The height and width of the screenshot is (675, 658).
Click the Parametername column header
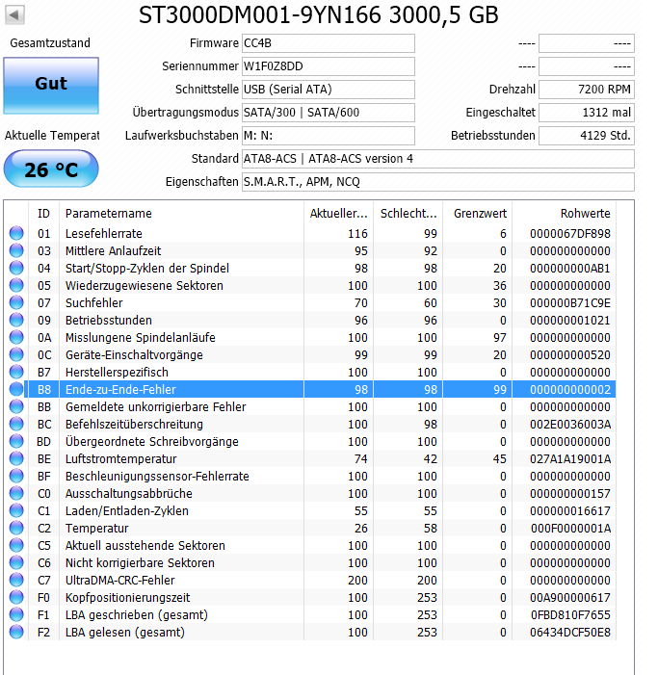[x=181, y=214]
